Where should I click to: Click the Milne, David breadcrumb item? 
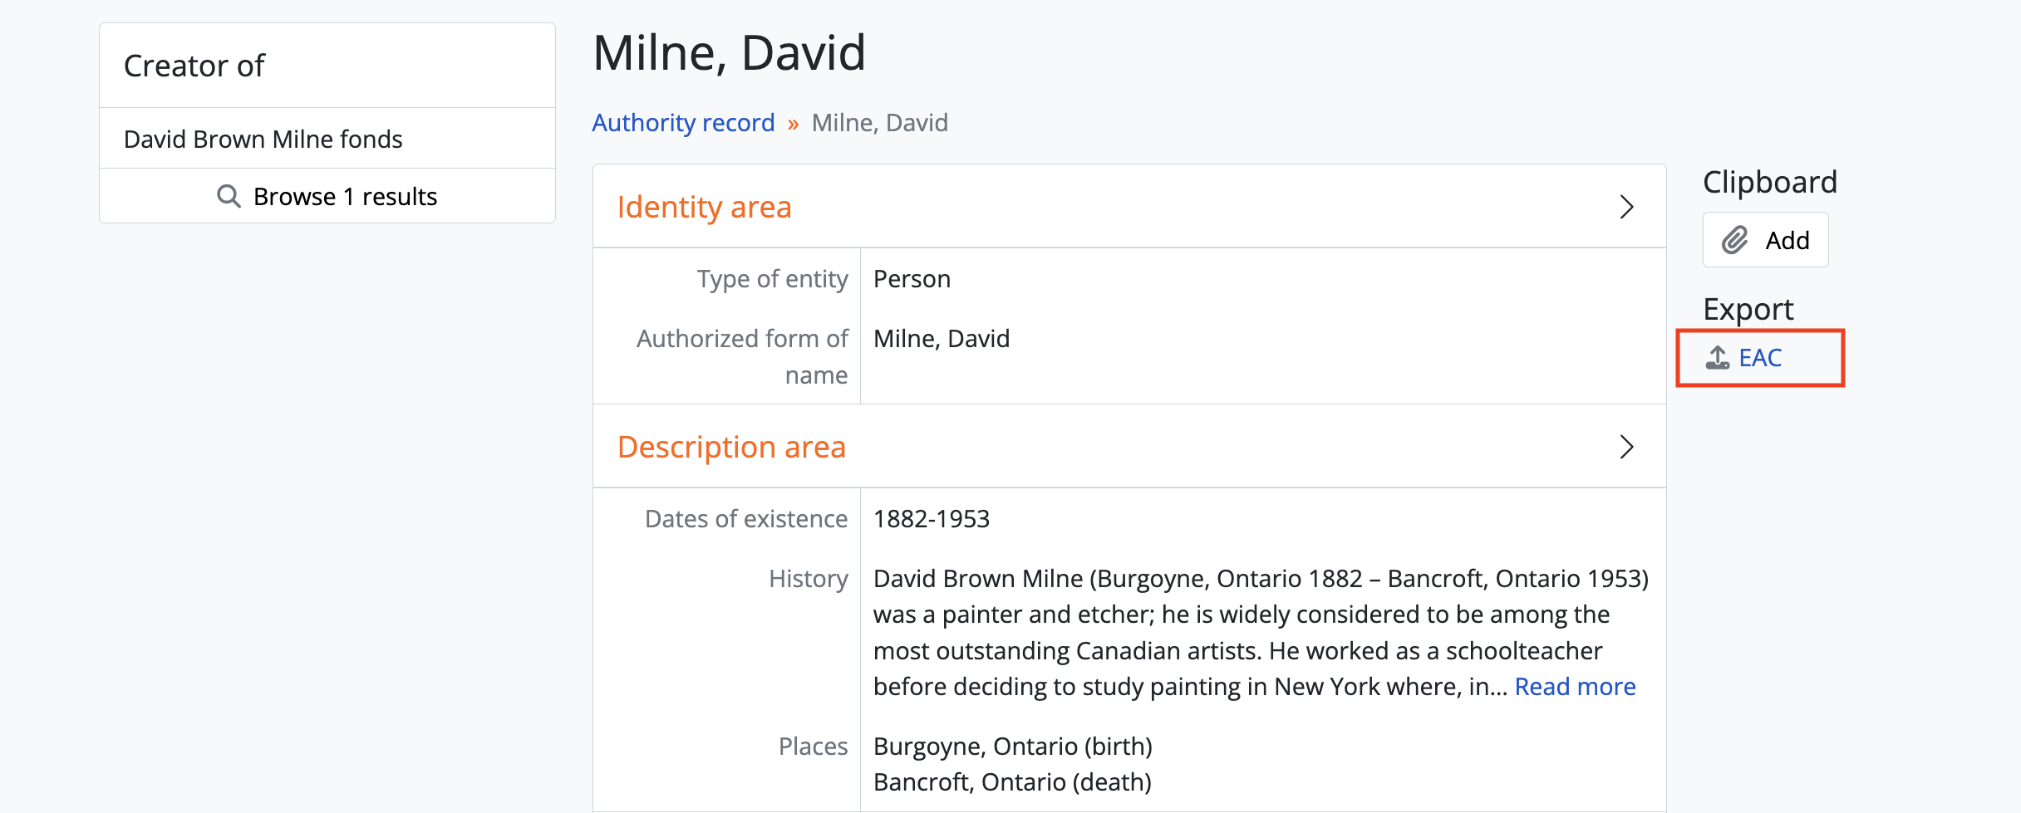[x=879, y=123]
